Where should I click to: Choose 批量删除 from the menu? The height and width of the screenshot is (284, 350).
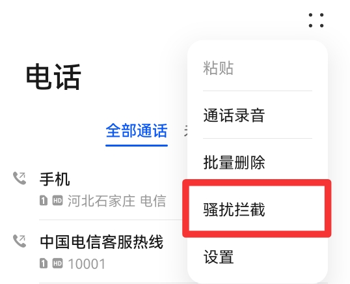tap(258, 162)
